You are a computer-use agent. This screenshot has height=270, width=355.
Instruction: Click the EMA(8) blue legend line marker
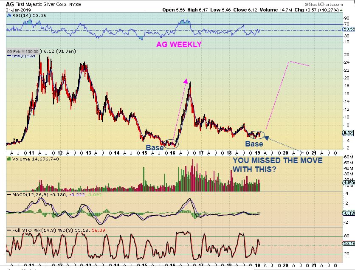click(9, 56)
